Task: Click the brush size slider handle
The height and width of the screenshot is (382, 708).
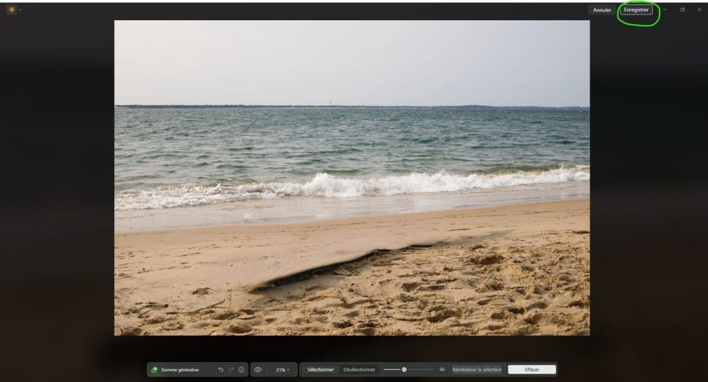Action: (404, 370)
